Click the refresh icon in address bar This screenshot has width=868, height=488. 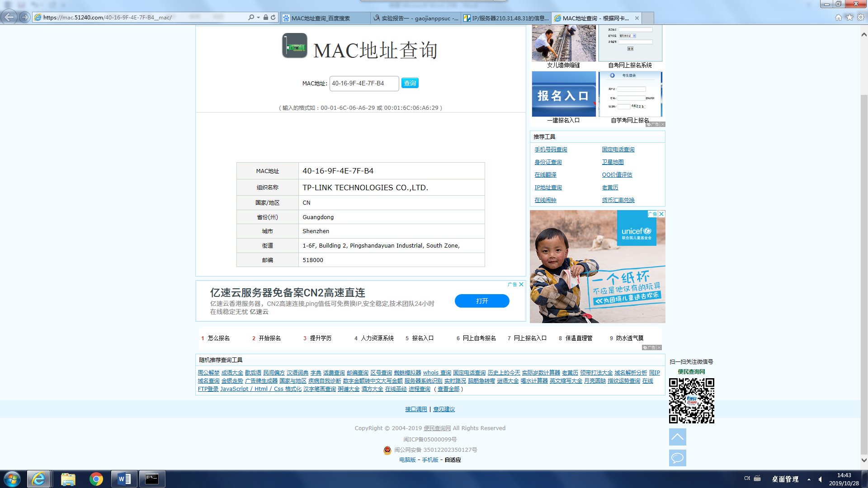coord(273,17)
